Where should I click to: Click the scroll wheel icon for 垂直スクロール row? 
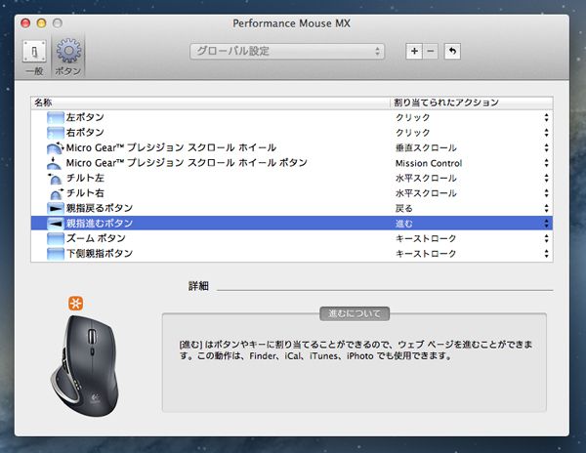(55, 147)
